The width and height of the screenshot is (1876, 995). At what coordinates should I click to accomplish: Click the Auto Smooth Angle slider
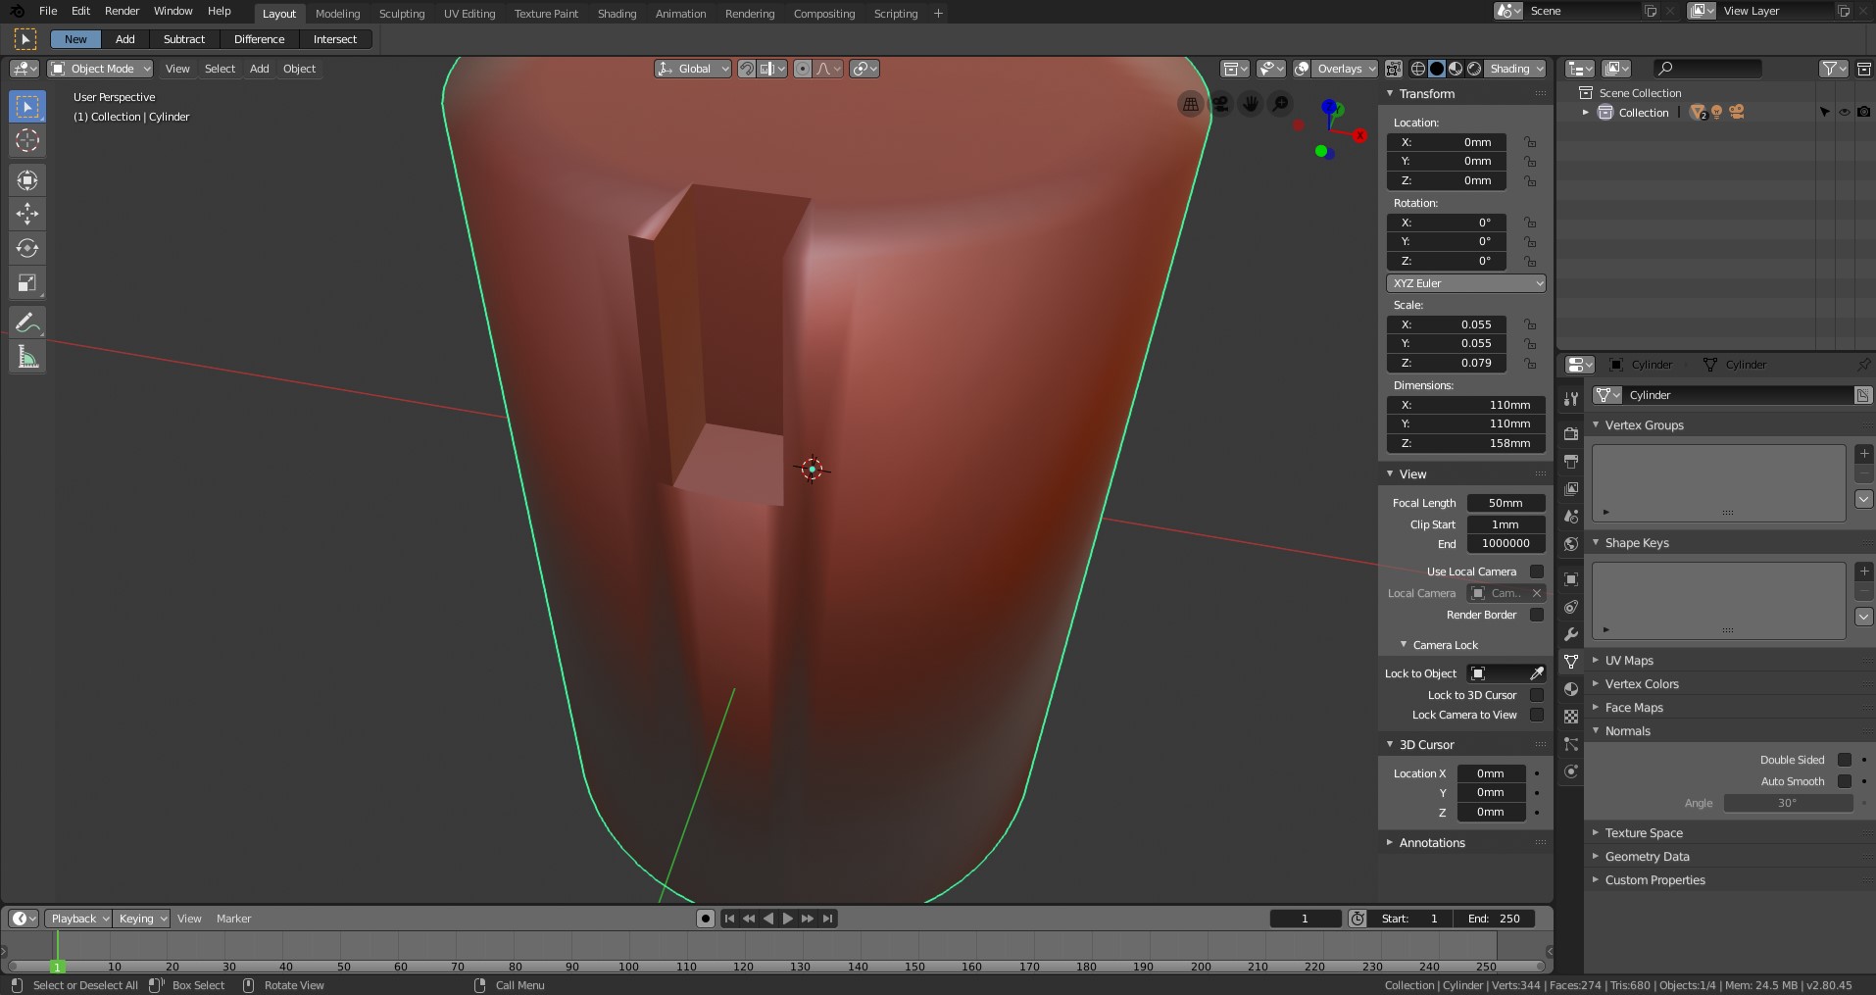click(1788, 803)
